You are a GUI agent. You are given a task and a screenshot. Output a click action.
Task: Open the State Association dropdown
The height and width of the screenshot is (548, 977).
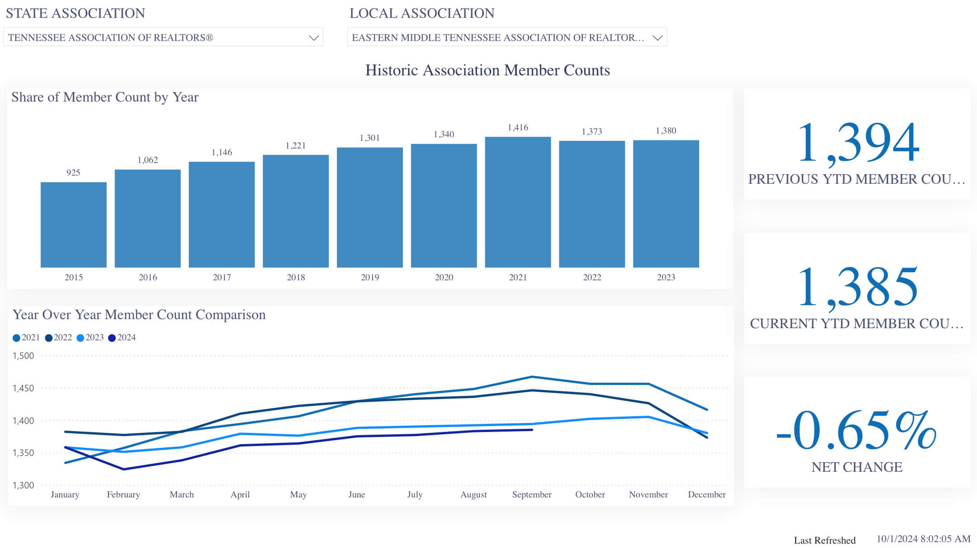(163, 37)
